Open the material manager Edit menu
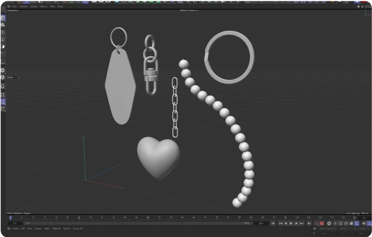The height and width of the screenshot is (237, 372). [x=23, y=229]
